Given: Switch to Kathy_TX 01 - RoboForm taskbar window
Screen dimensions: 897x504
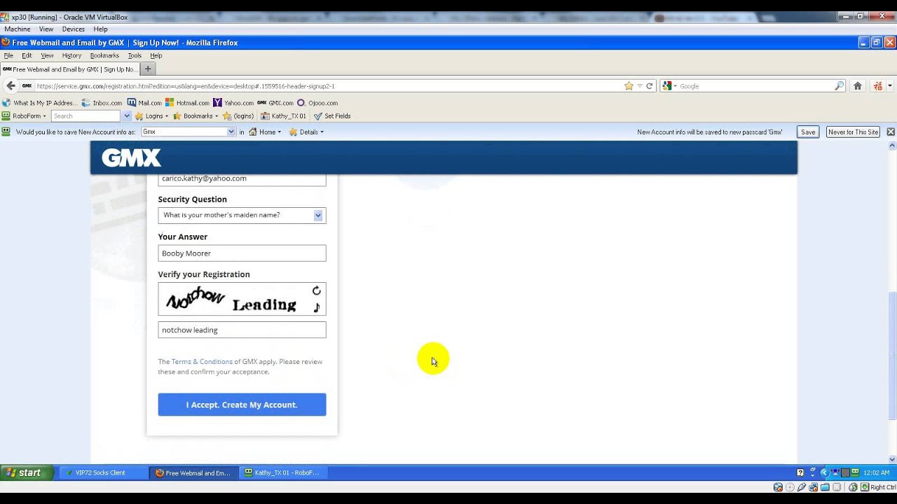Looking at the screenshot, I should [x=282, y=472].
